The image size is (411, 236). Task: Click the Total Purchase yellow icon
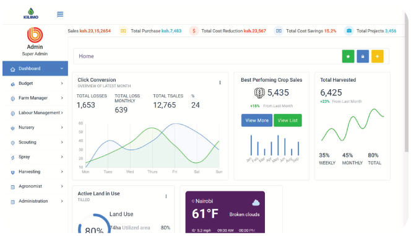(123, 31)
